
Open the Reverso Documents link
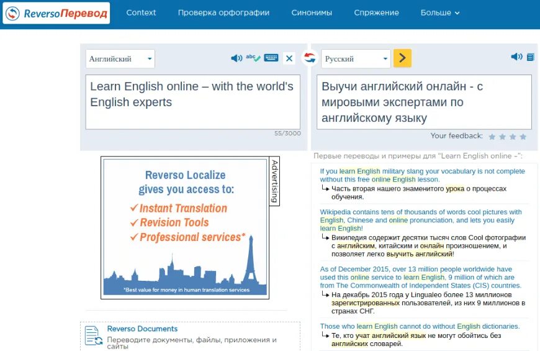(x=142, y=329)
